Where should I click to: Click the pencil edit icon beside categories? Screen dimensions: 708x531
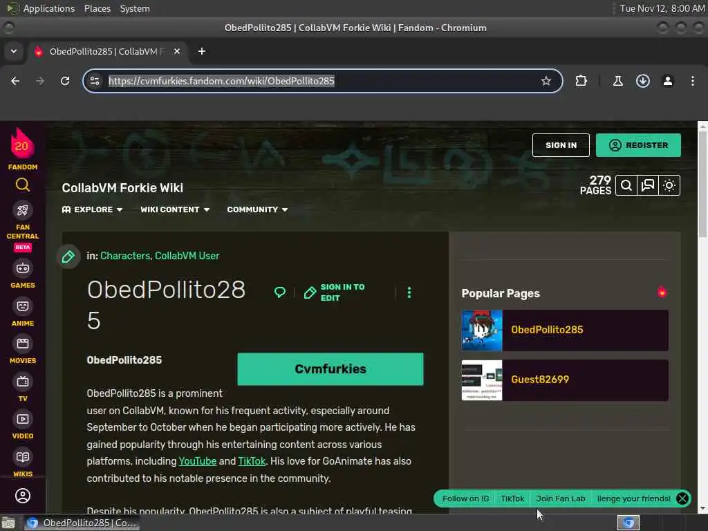68,257
